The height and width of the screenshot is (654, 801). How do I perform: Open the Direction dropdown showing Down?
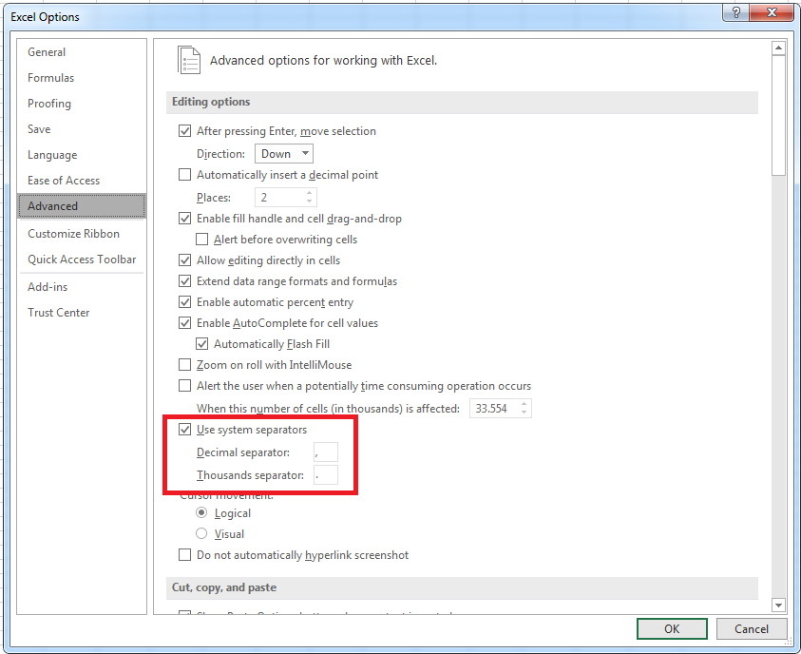284,154
